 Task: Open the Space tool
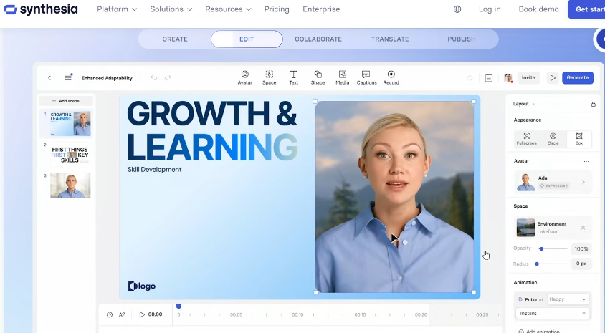coord(269,77)
